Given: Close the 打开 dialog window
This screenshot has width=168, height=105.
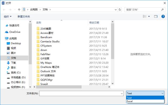Looking at the screenshot, I should pyautogui.click(x=165, y=3).
